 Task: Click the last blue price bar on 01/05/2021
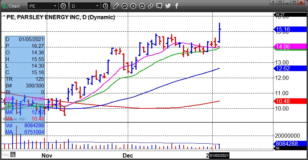(219, 33)
